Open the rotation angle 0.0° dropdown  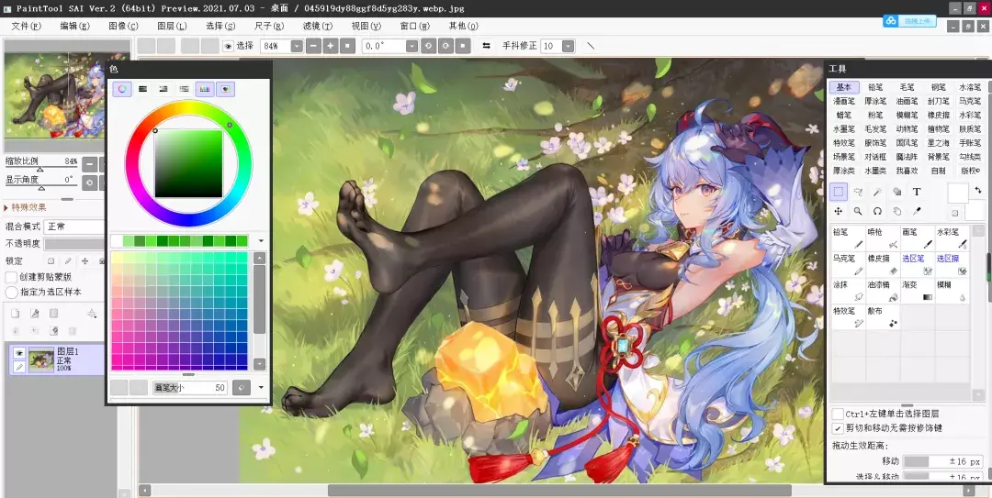click(x=411, y=46)
